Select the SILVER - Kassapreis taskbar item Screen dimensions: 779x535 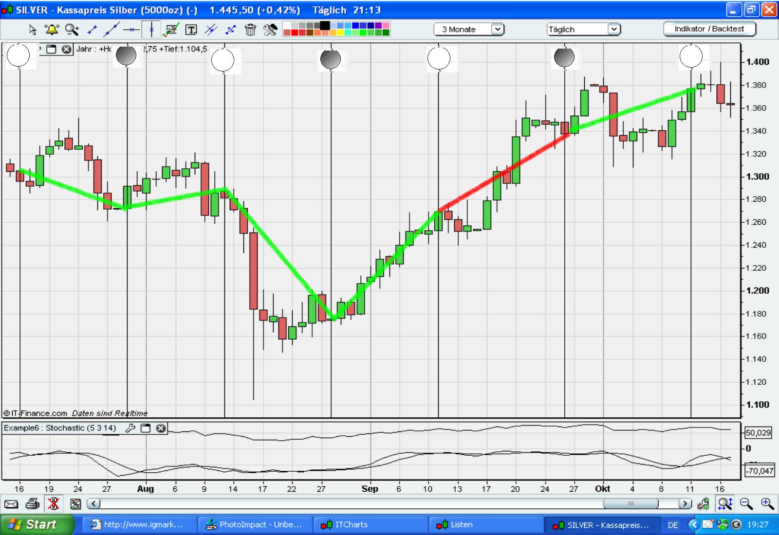pyautogui.click(x=602, y=525)
